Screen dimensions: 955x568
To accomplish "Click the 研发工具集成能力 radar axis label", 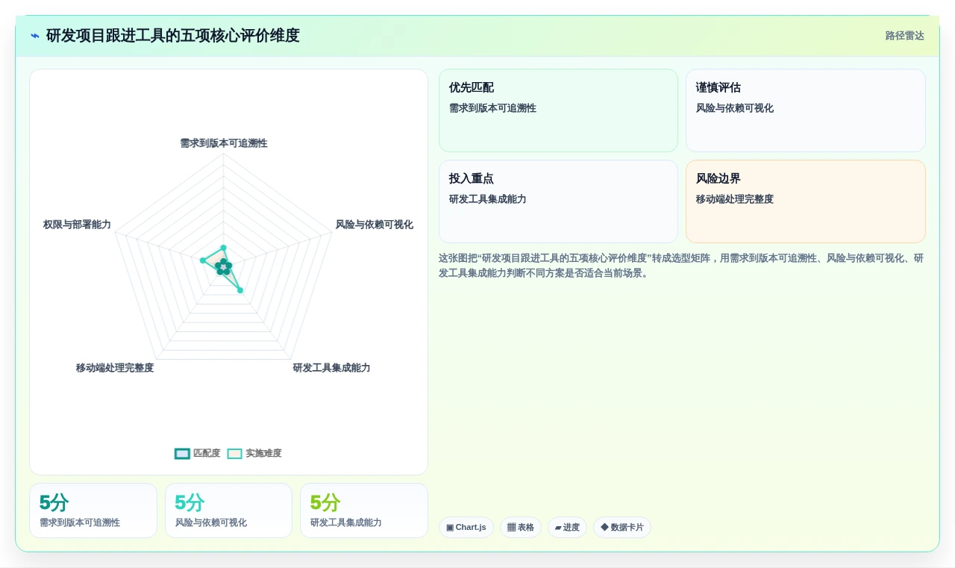I will (331, 368).
